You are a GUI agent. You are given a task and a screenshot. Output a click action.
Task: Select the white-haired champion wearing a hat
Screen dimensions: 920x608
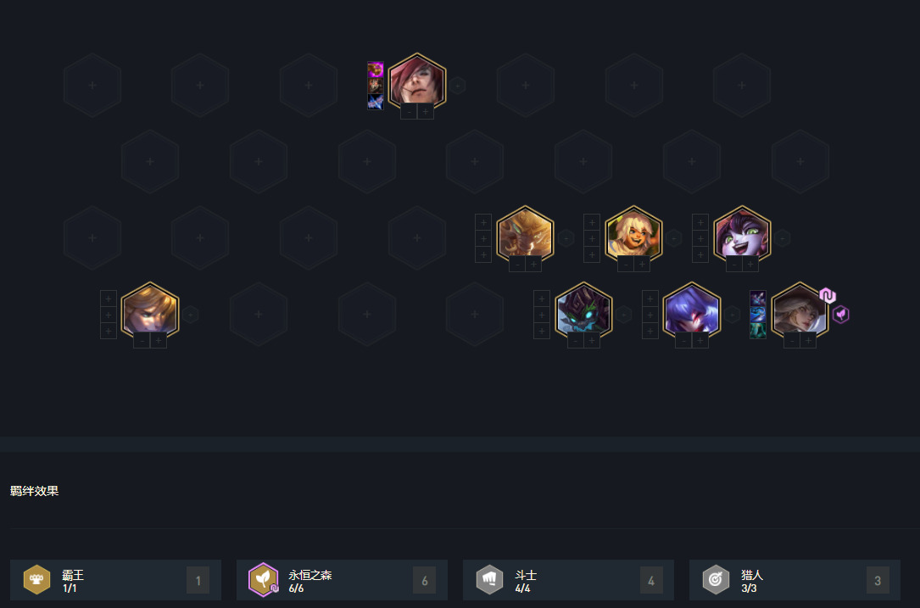click(800, 311)
